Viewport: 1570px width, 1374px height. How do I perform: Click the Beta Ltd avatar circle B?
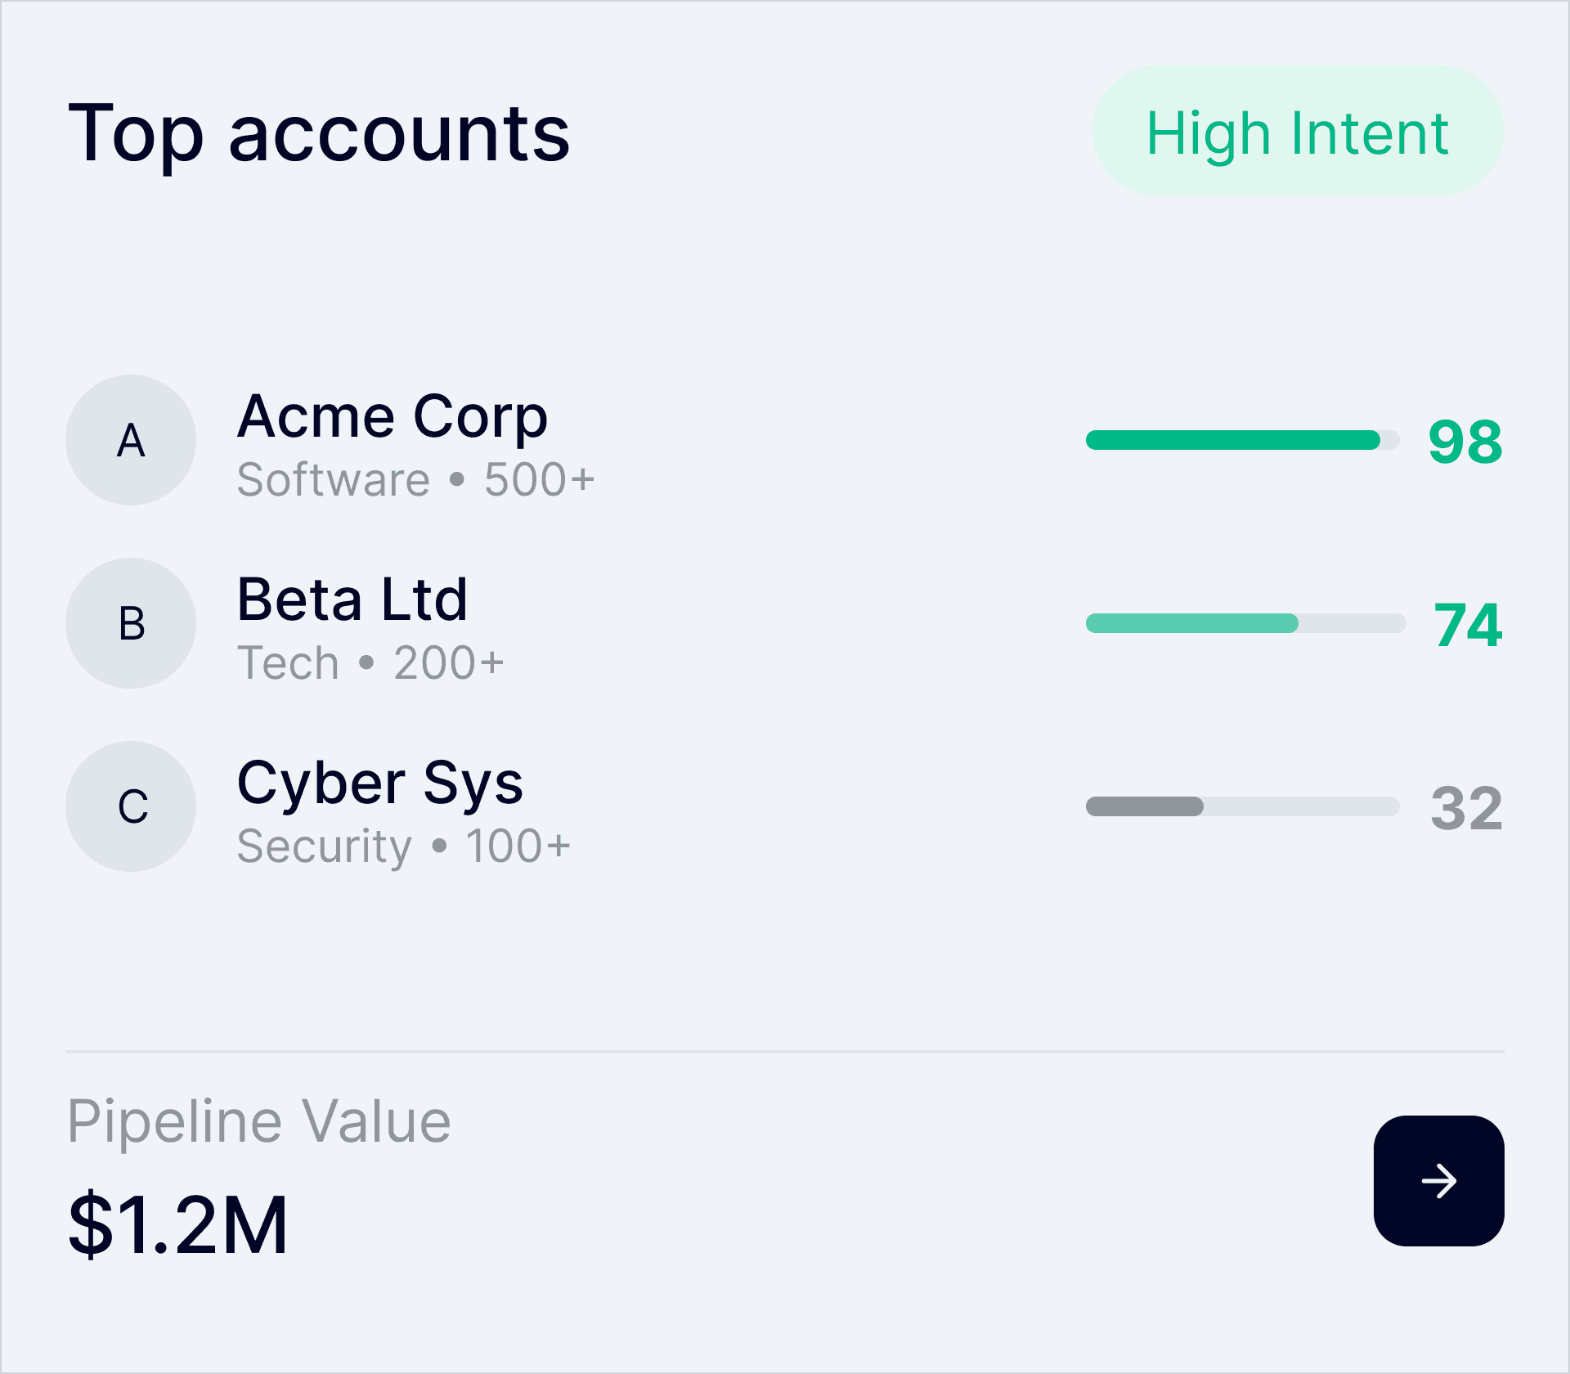tap(131, 623)
